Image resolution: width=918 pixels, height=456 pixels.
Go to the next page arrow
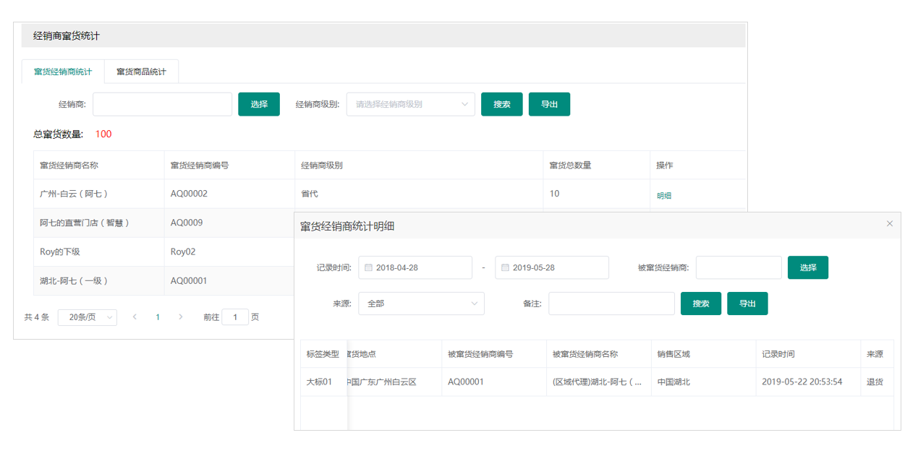181,317
